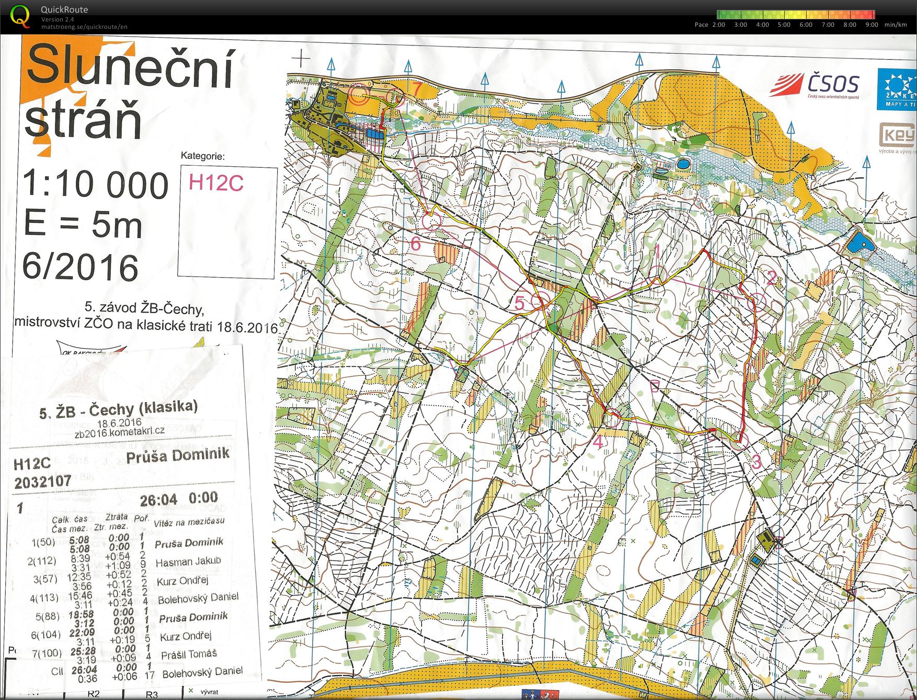This screenshot has height=700, width=917.
Task: Click control number 7 on the map
Action: tap(417, 88)
